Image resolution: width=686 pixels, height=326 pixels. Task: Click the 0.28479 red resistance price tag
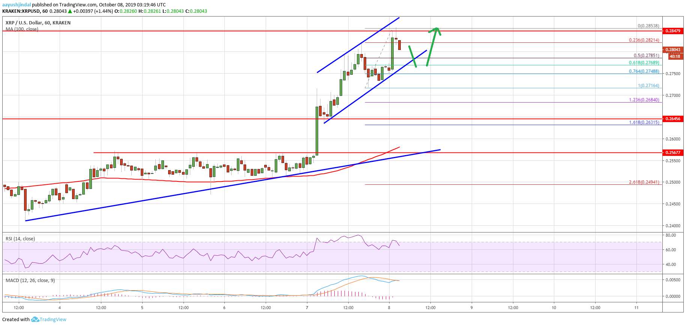pyautogui.click(x=673, y=31)
